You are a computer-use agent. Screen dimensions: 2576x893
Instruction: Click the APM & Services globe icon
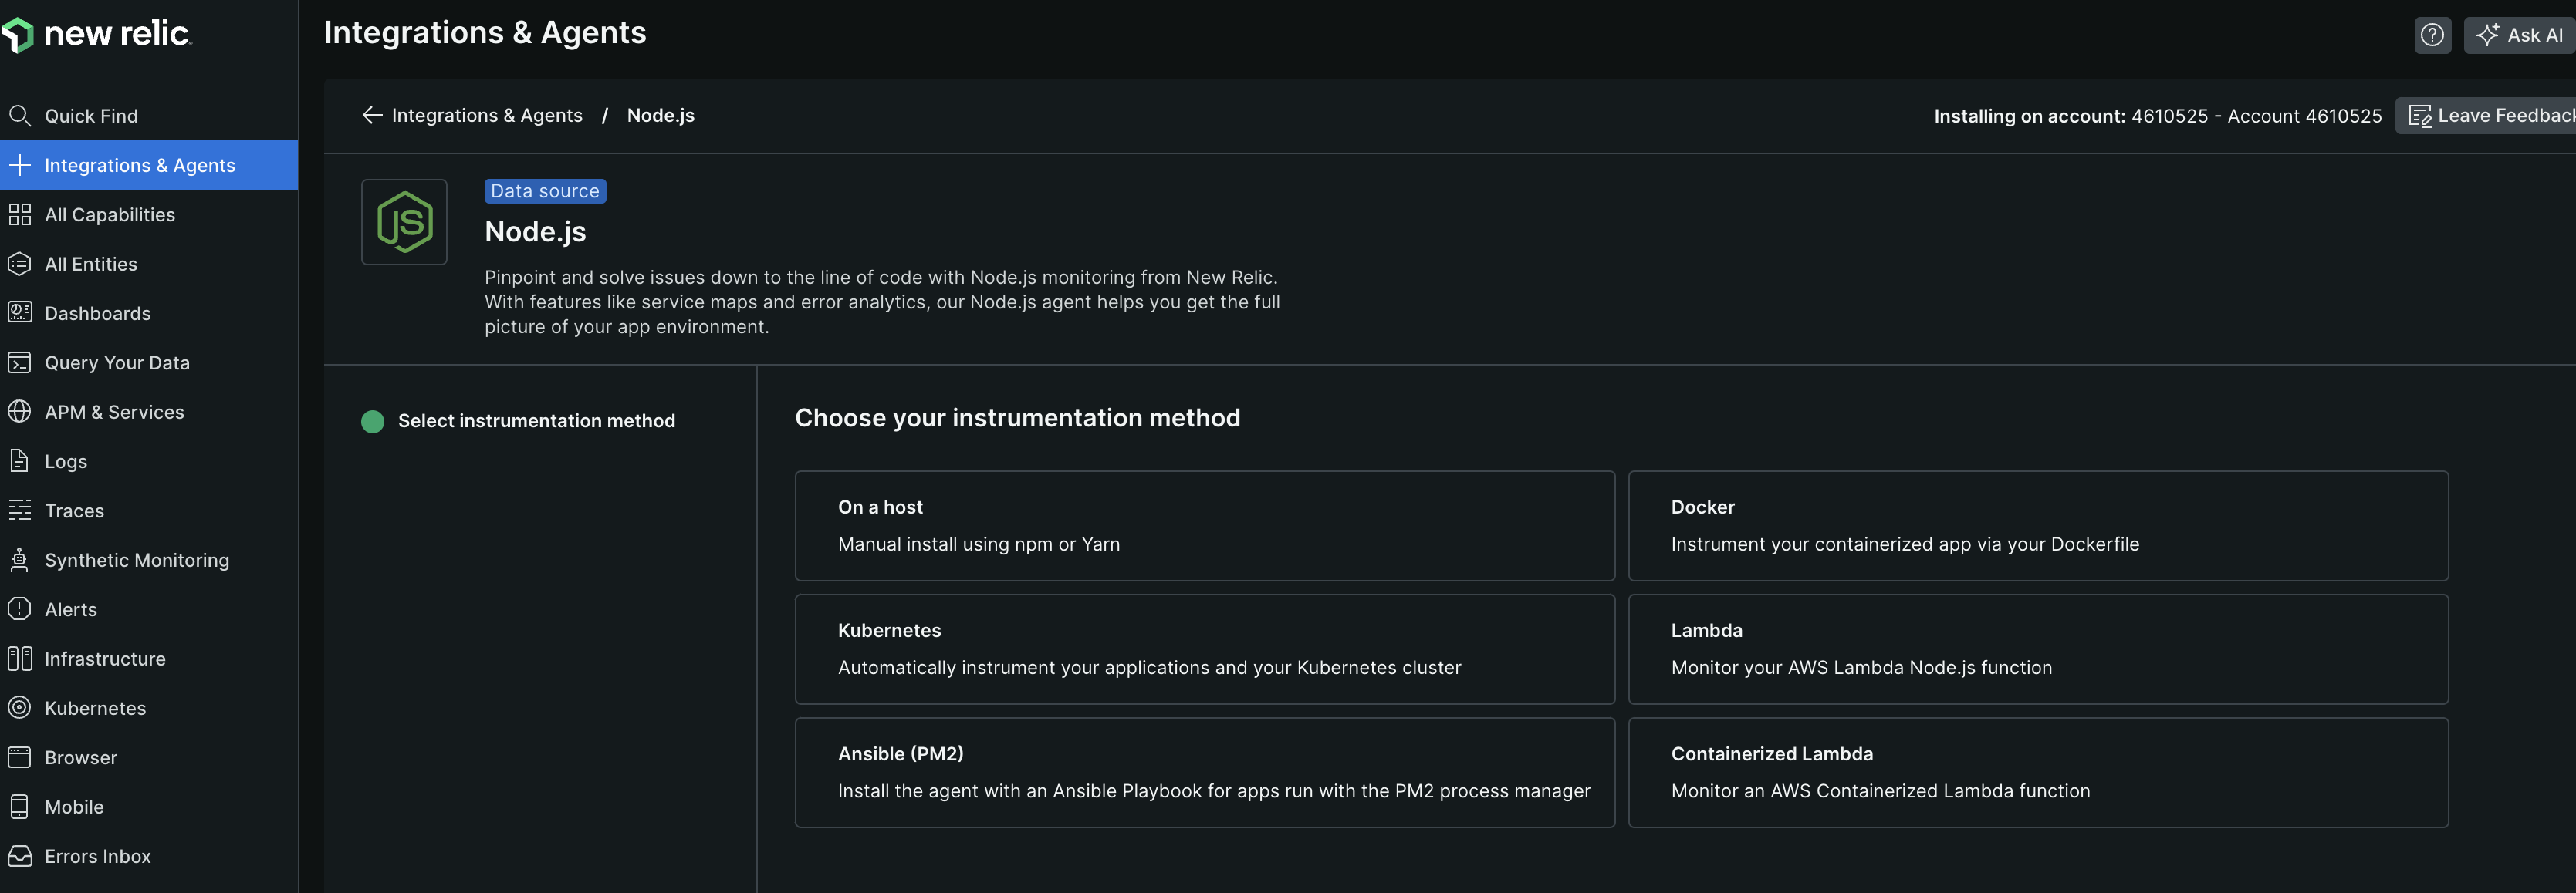pos(19,412)
